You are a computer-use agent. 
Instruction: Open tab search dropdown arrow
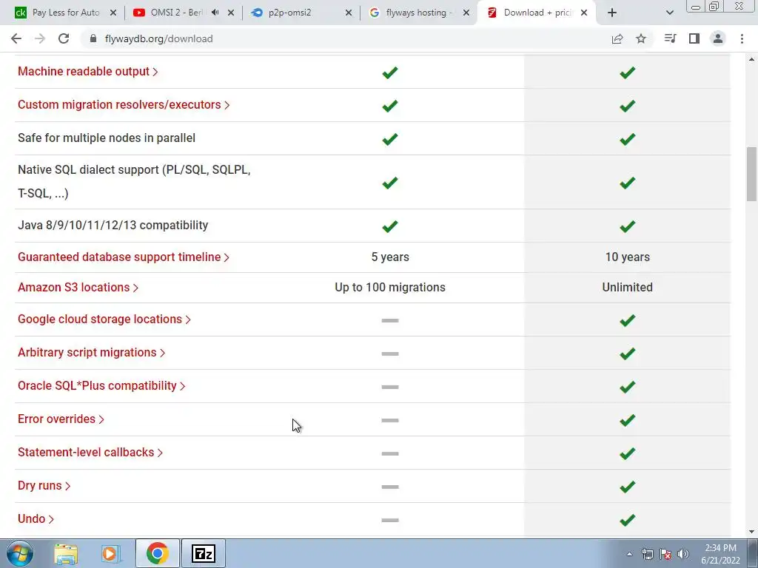[x=669, y=13]
